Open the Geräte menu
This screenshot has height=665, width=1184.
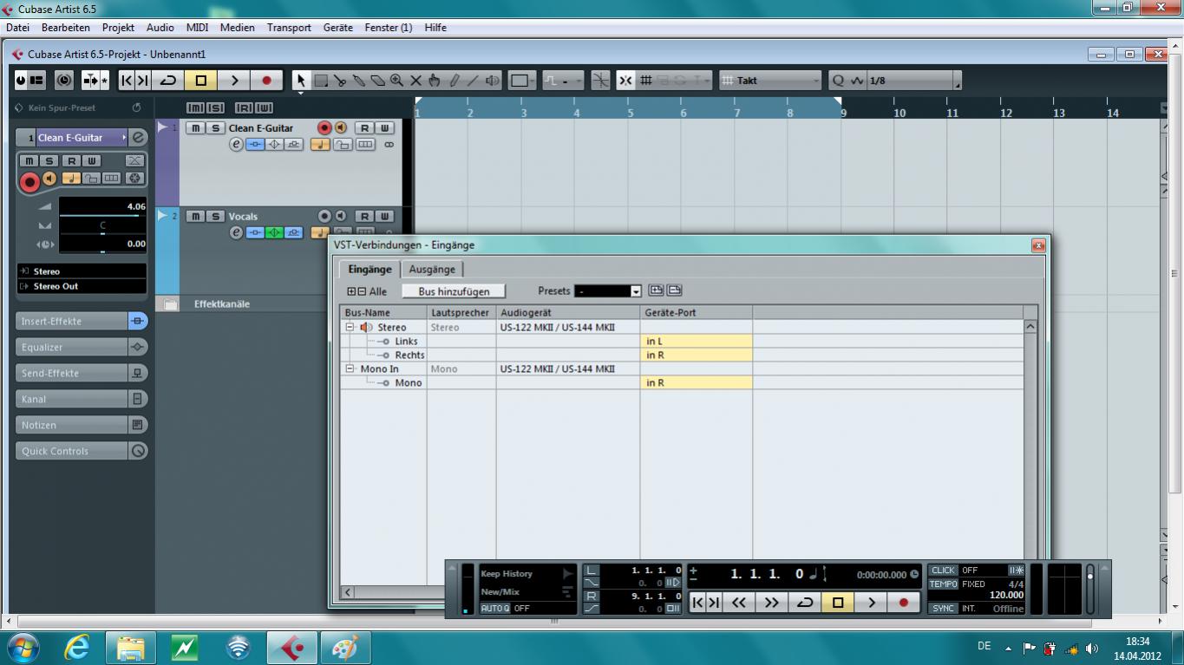coord(337,28)
